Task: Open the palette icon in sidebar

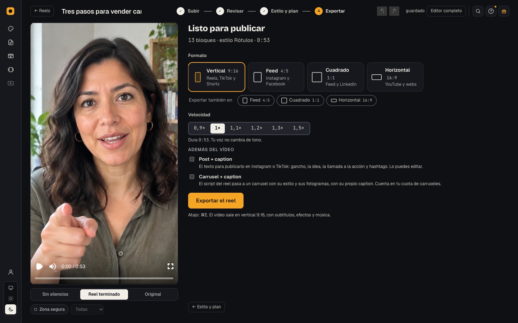Action: click(11, 29)
